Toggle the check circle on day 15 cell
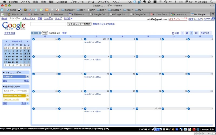The width and height of the screenshot is (216, 135). [85, 74]
